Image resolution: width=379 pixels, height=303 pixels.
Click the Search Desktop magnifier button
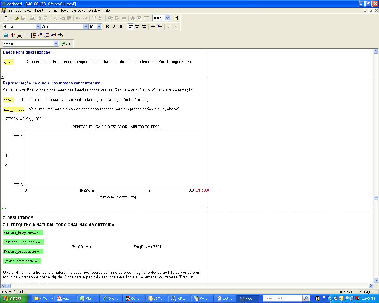(x=306, y=298)
